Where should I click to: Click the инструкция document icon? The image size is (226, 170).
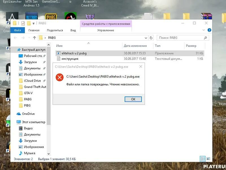[x=58, y=59]
